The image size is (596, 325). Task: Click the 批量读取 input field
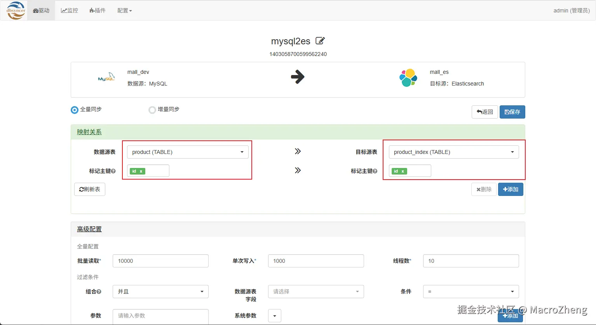coord(160,261)
